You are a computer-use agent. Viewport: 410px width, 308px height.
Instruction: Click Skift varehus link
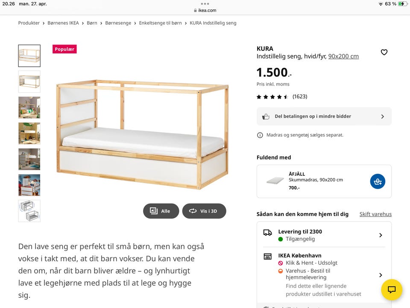(375, 214)
